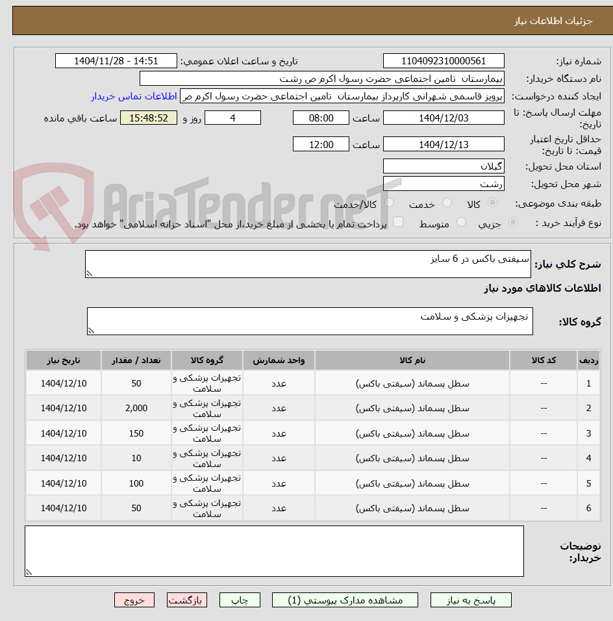The height and width of the screenshot is (621, 613).
Task: Click item name in row 3
Action: [x=412, y=433]
